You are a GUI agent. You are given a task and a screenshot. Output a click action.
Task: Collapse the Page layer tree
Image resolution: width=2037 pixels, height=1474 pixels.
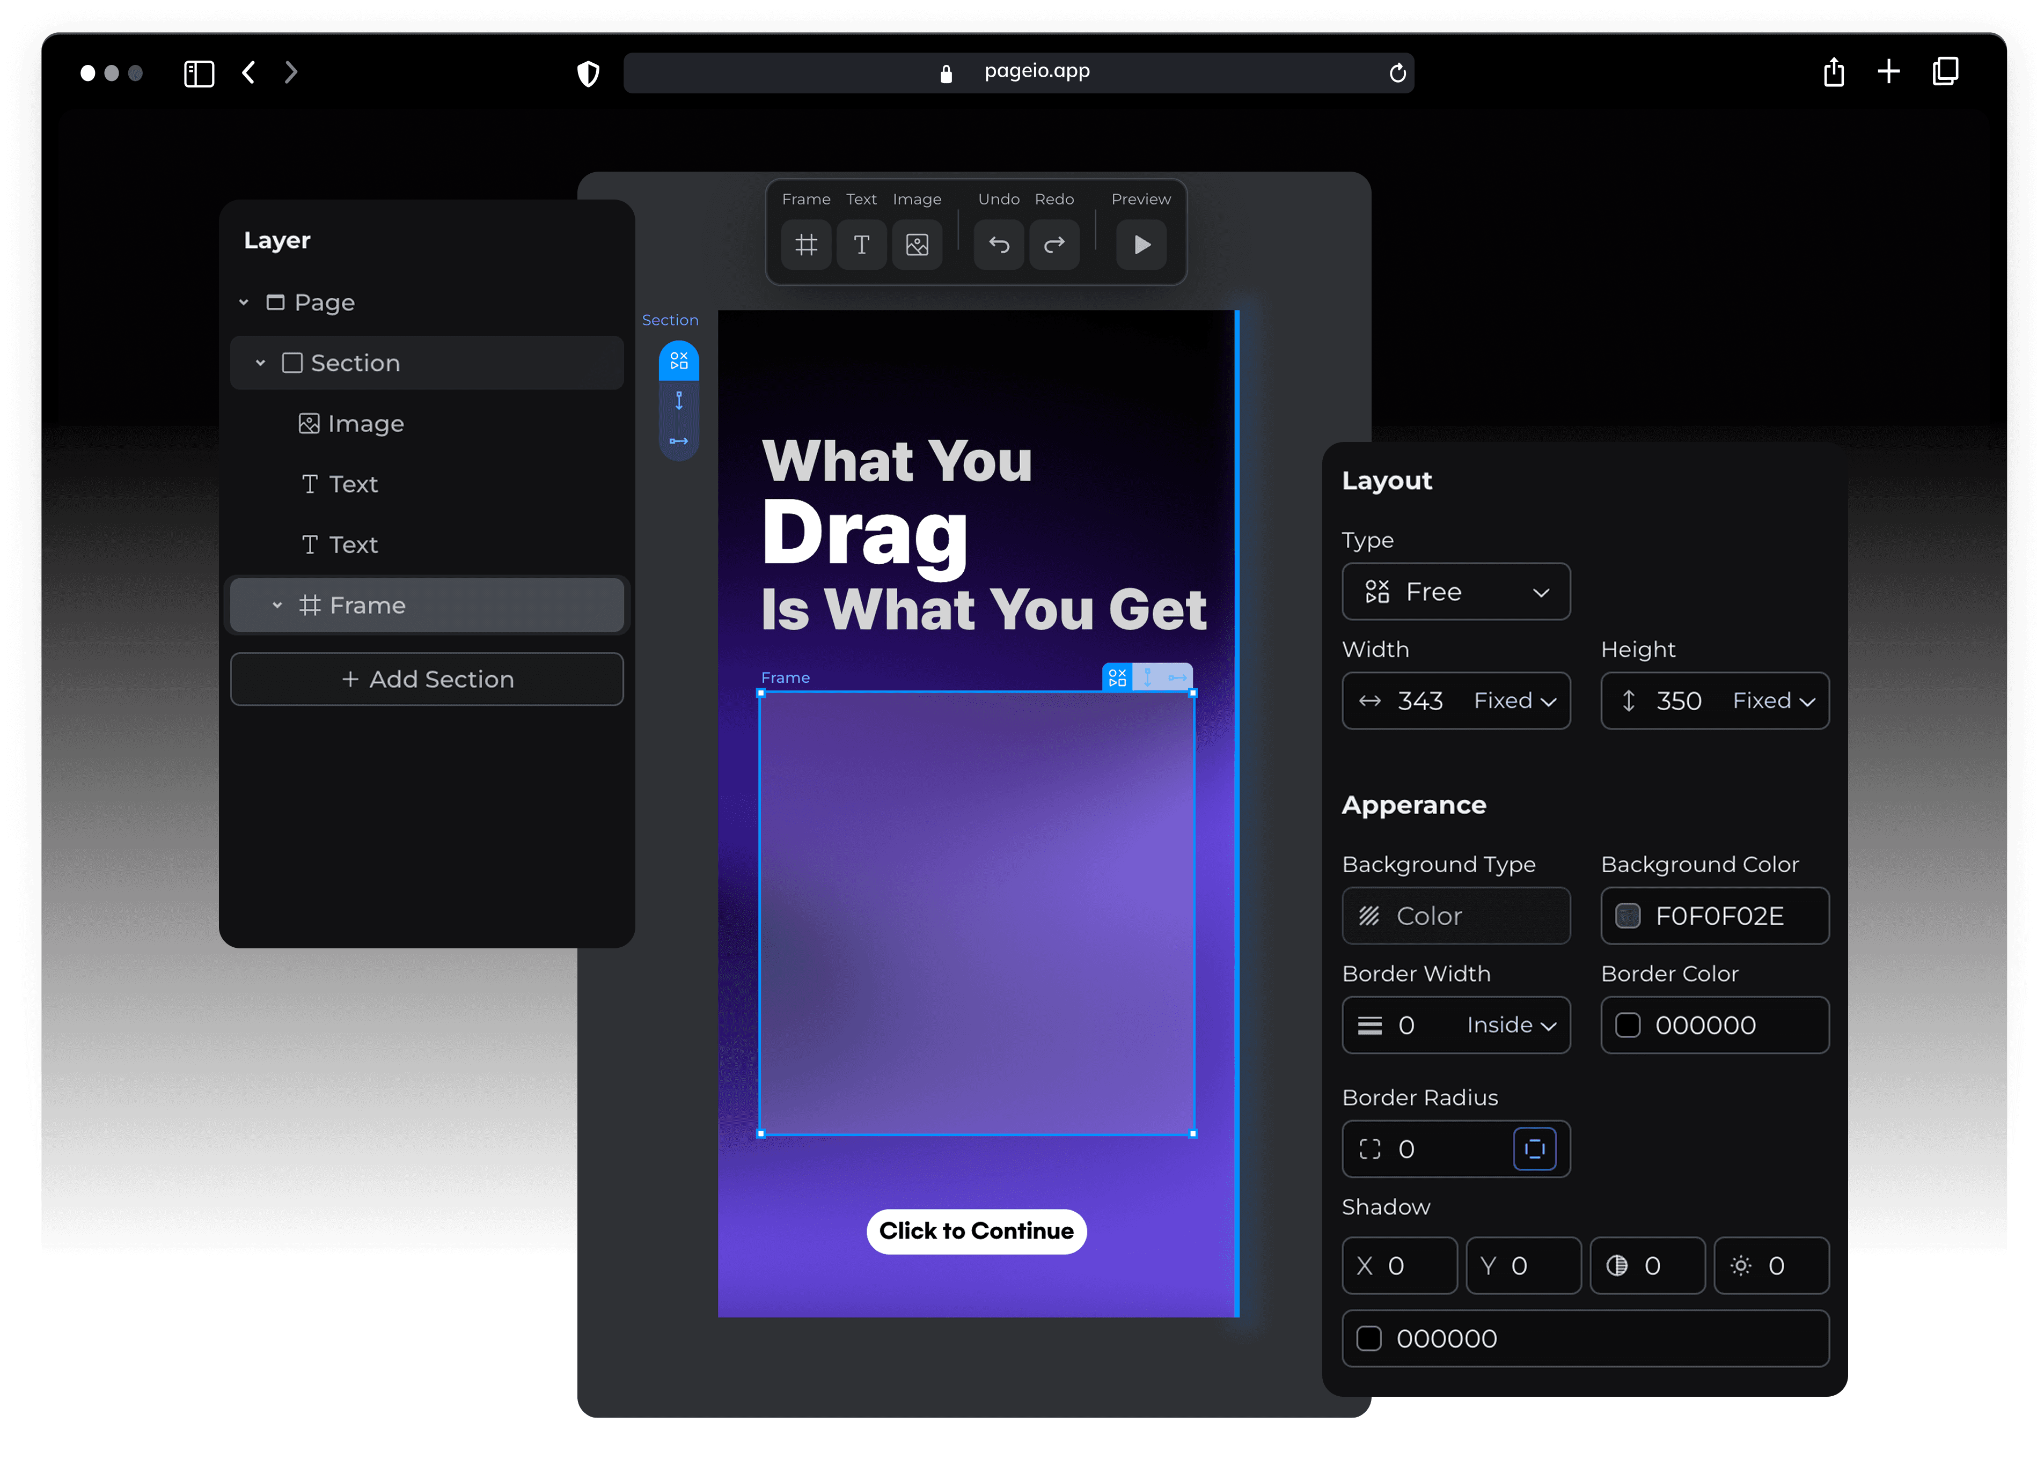(244, 303)
